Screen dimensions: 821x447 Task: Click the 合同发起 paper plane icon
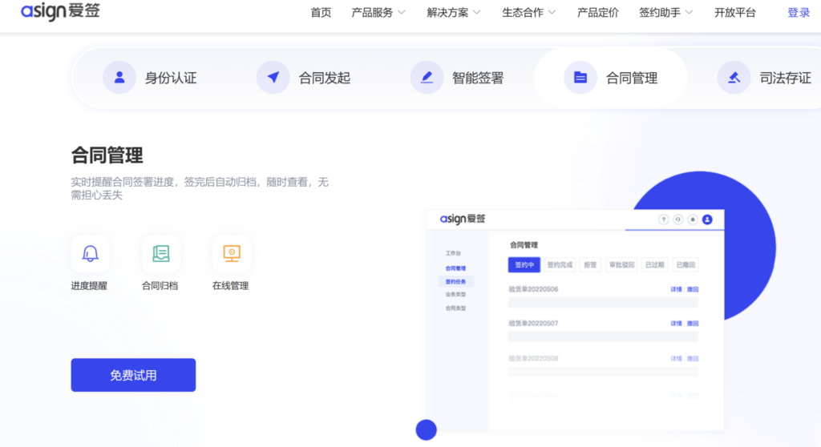[x=273, y=78]
